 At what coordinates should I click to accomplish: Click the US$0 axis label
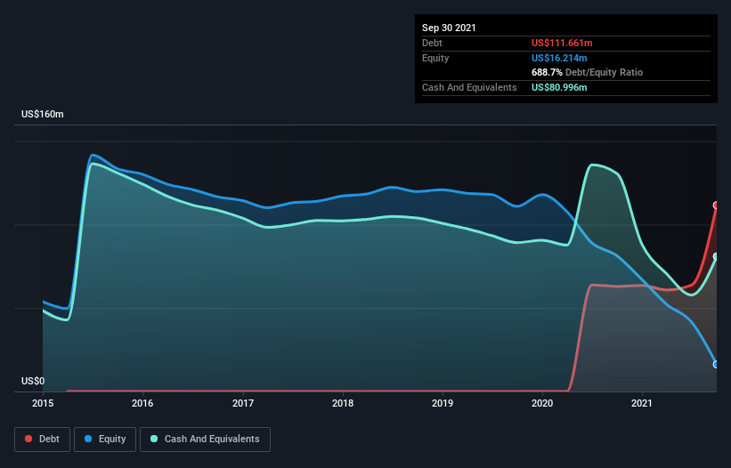pyautogui.click(x=33, y=381)
